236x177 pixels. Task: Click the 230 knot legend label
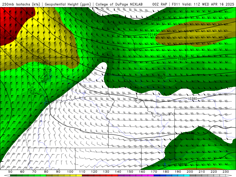[226, 172]
